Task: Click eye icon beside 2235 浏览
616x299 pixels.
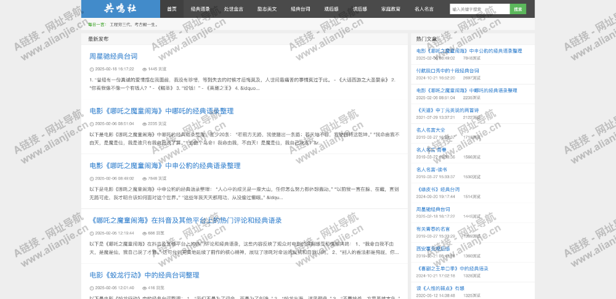Action: pyautogui.click(x=145, y=124)
